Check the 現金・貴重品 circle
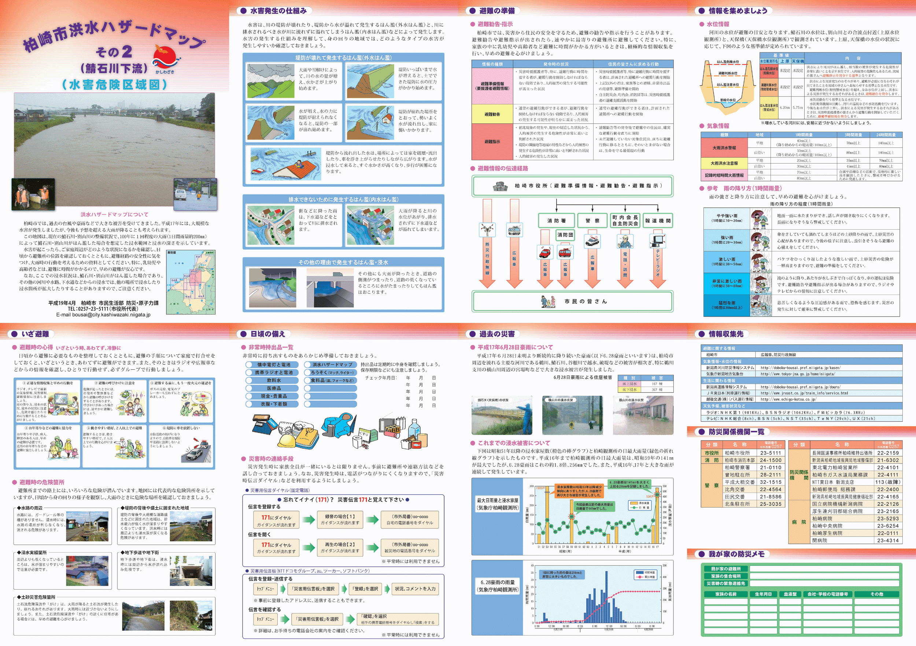Image resolution: width=916 pixels, height=646 pixels. 249,396
